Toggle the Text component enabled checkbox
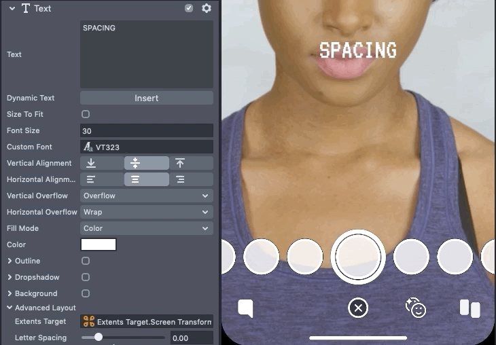This screenshot has width=496, height=345. coord(189,8)
